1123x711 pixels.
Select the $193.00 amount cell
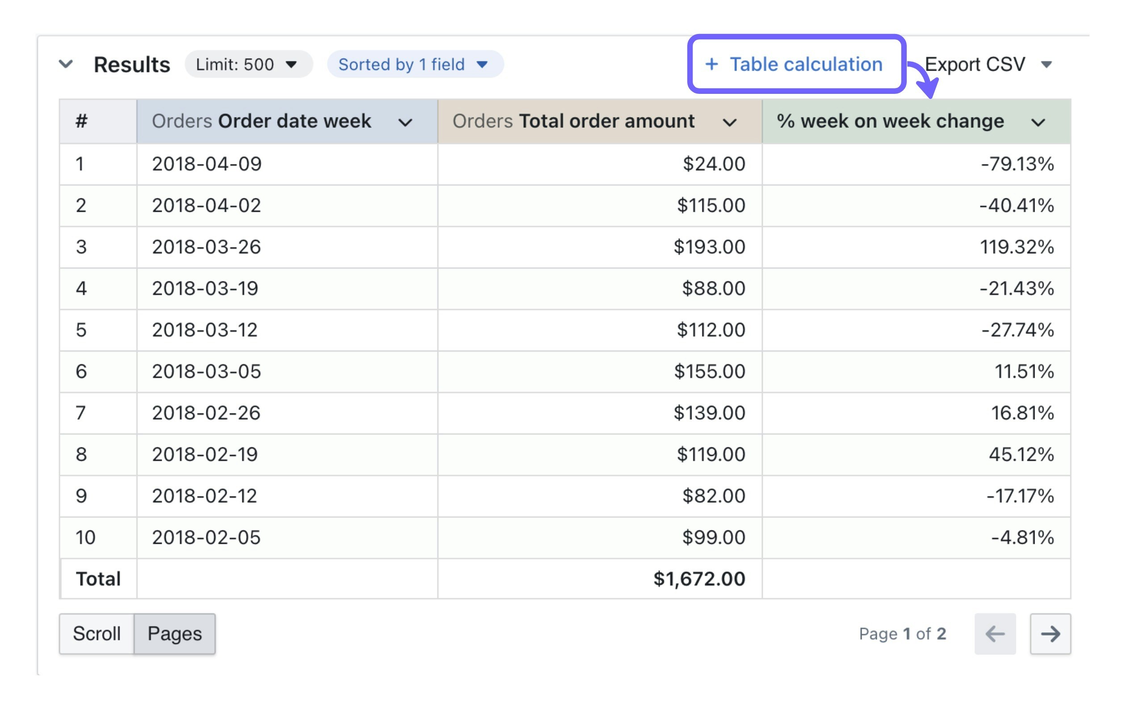[709, 247]
